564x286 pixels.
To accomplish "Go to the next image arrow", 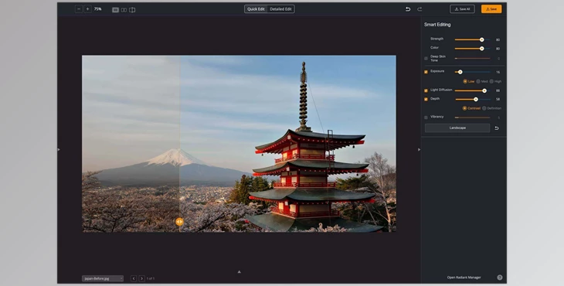I will click(141, 278).
